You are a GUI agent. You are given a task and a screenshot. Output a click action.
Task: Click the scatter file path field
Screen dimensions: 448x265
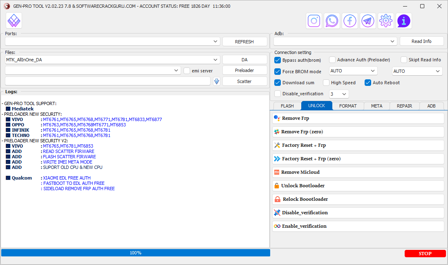108,81
